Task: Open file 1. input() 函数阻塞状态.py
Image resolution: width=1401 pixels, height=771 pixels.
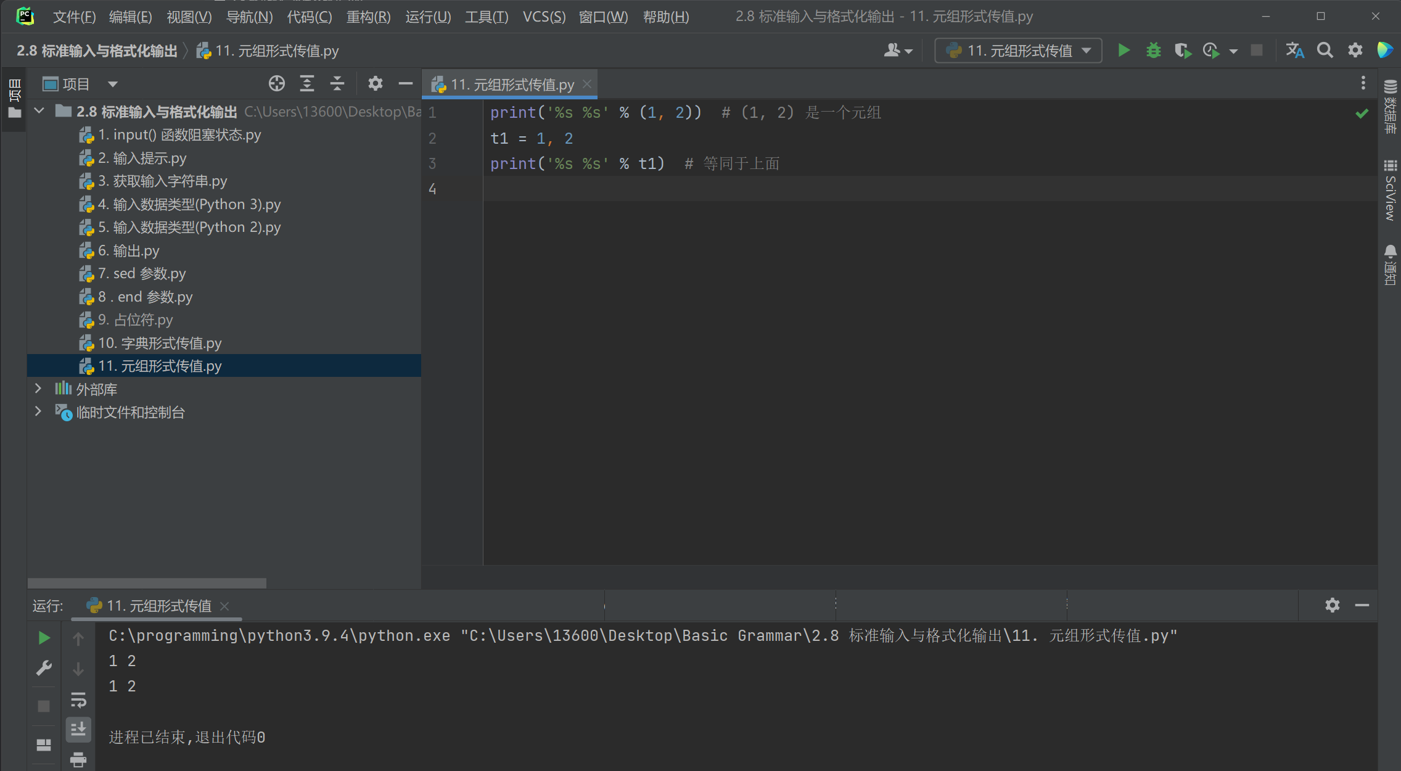Action: click(x=170, y=134)
